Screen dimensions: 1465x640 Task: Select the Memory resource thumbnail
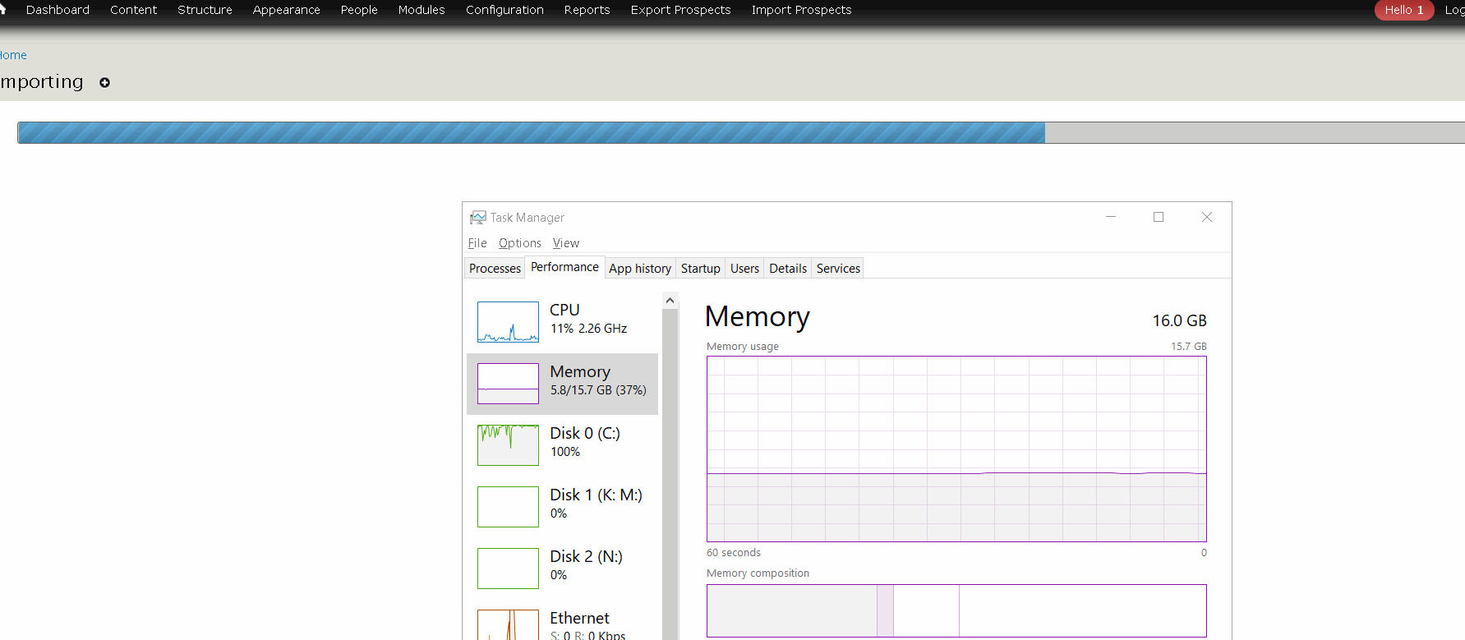[508, 384]
